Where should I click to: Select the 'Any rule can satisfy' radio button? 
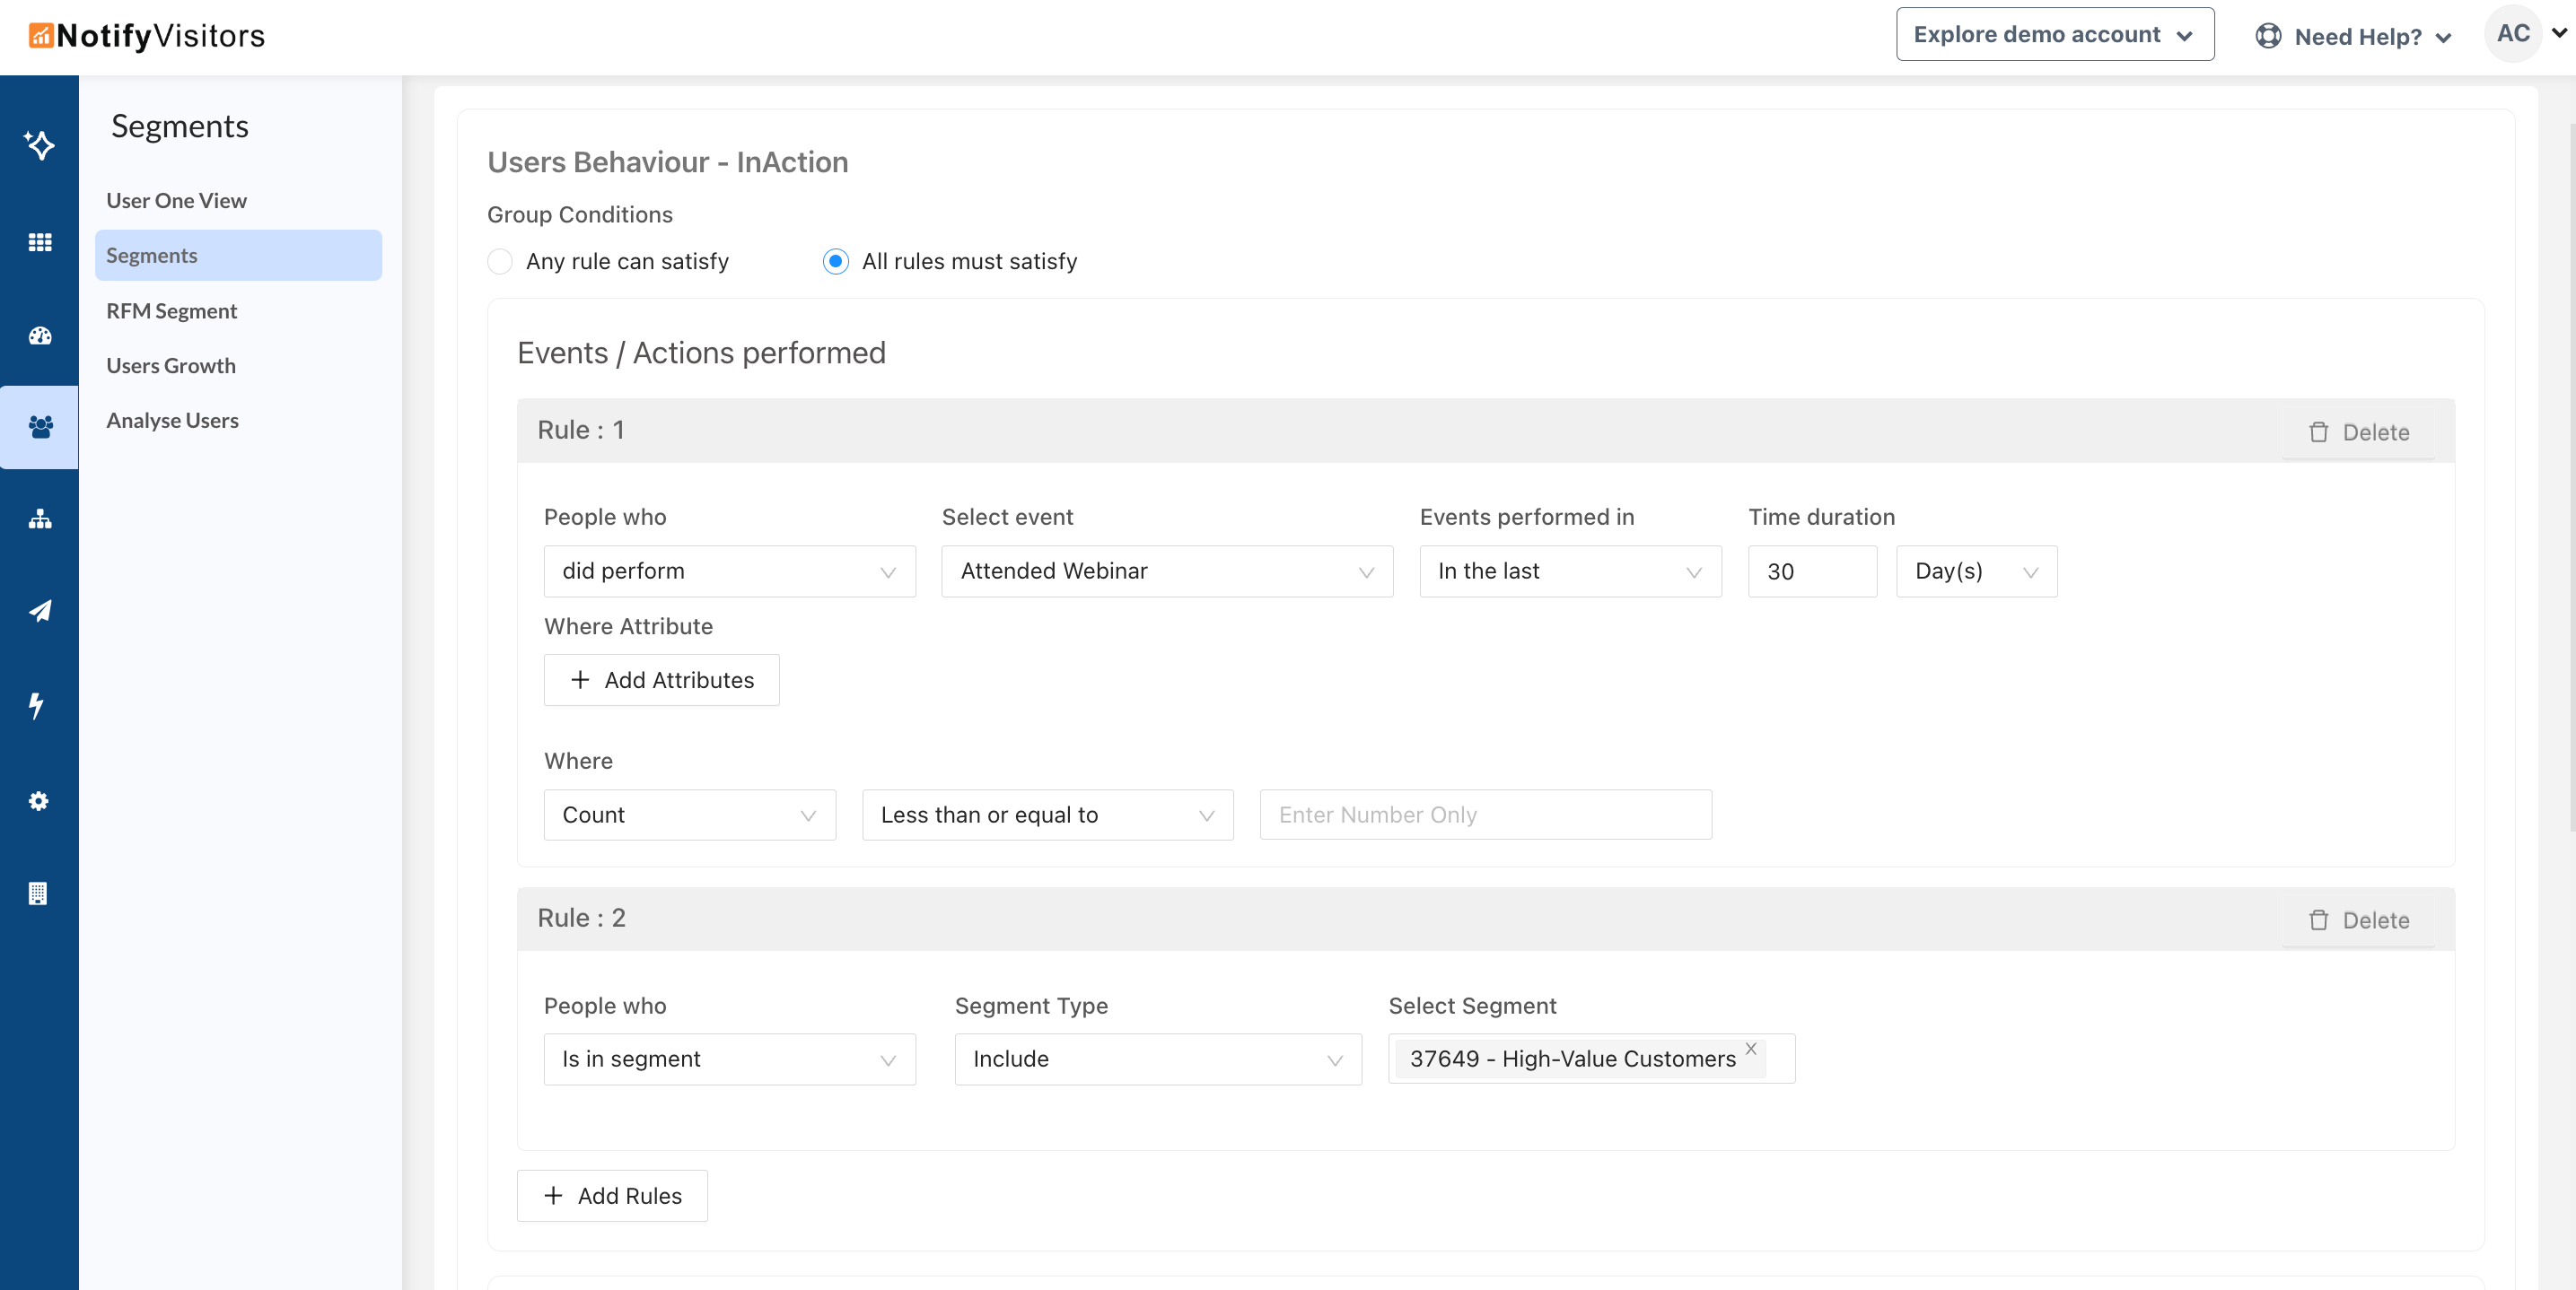pos(500,262)
